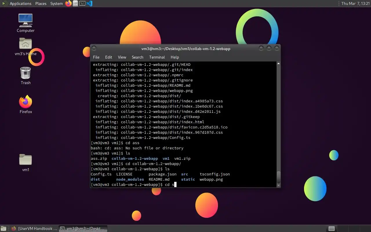
Task: Click blue 'dist' directory in ls output
Action: (x=95, y=179)
